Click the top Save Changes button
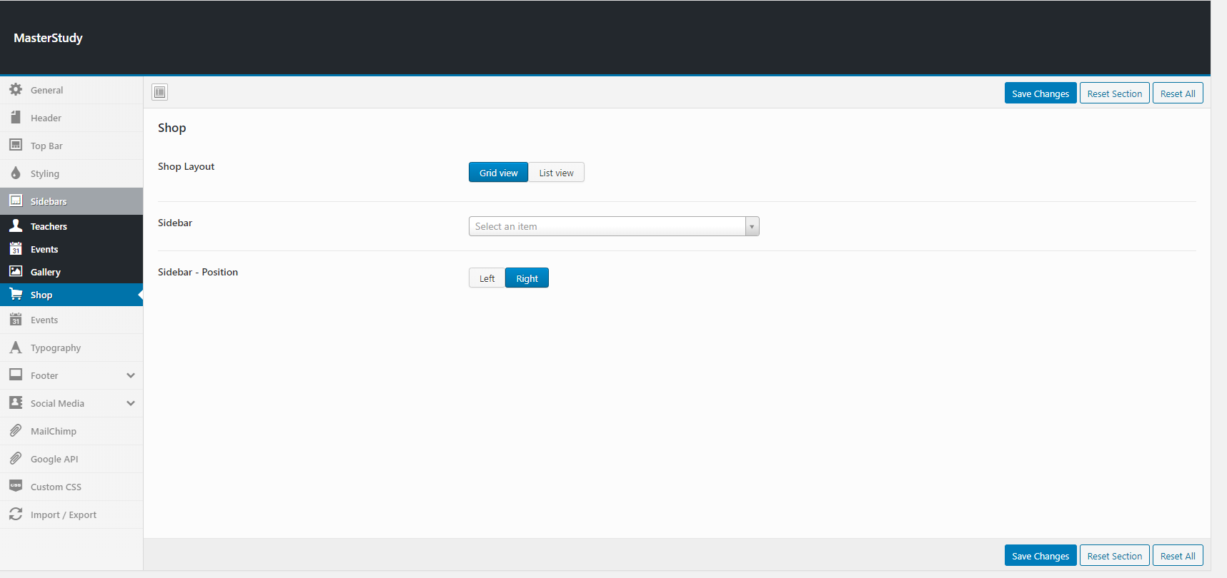 point(1040,93)
